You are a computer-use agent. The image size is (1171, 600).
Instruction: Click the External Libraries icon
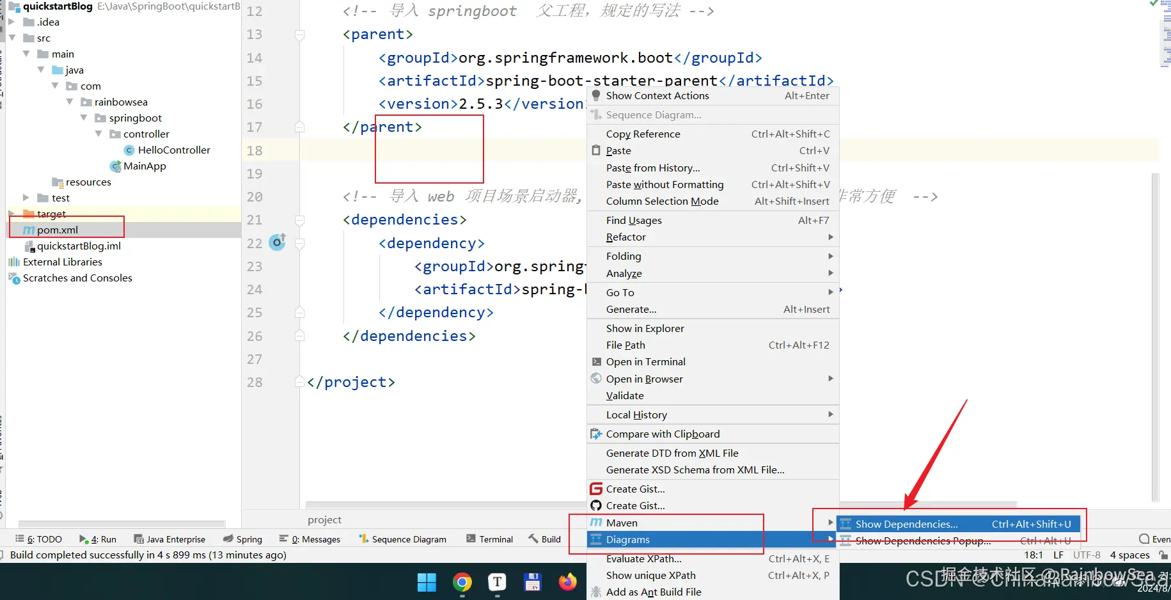click(x=14, y=262)
